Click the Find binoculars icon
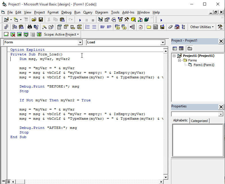The image size is (225, 184). click(30, 27)
